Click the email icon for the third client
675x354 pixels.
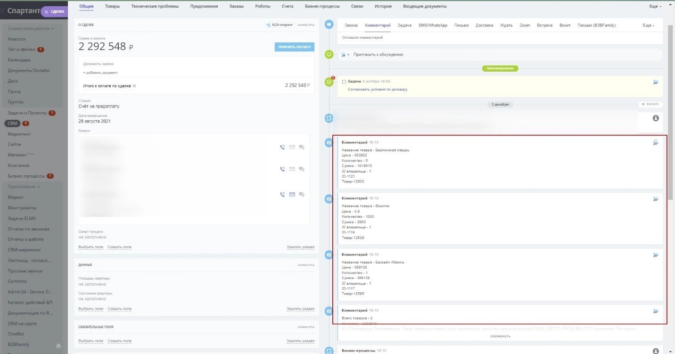coord(292,194)
